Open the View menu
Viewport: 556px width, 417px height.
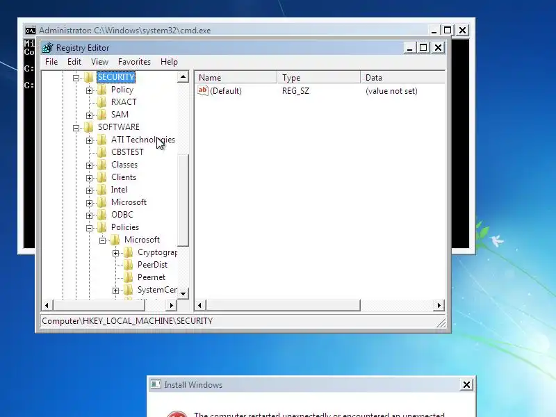[99, 62]
